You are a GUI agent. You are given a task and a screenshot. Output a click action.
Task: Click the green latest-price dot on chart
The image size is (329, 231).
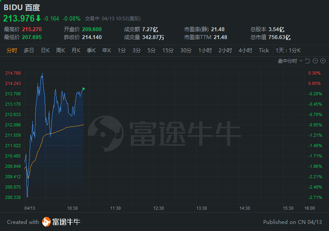point(83,89)
